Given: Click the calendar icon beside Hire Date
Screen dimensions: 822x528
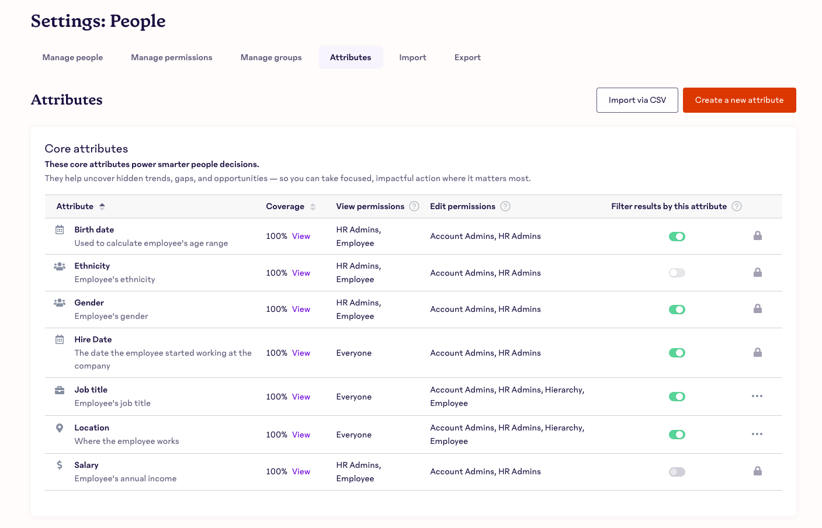Looking at the screenshot, I should tap(60, 339).
